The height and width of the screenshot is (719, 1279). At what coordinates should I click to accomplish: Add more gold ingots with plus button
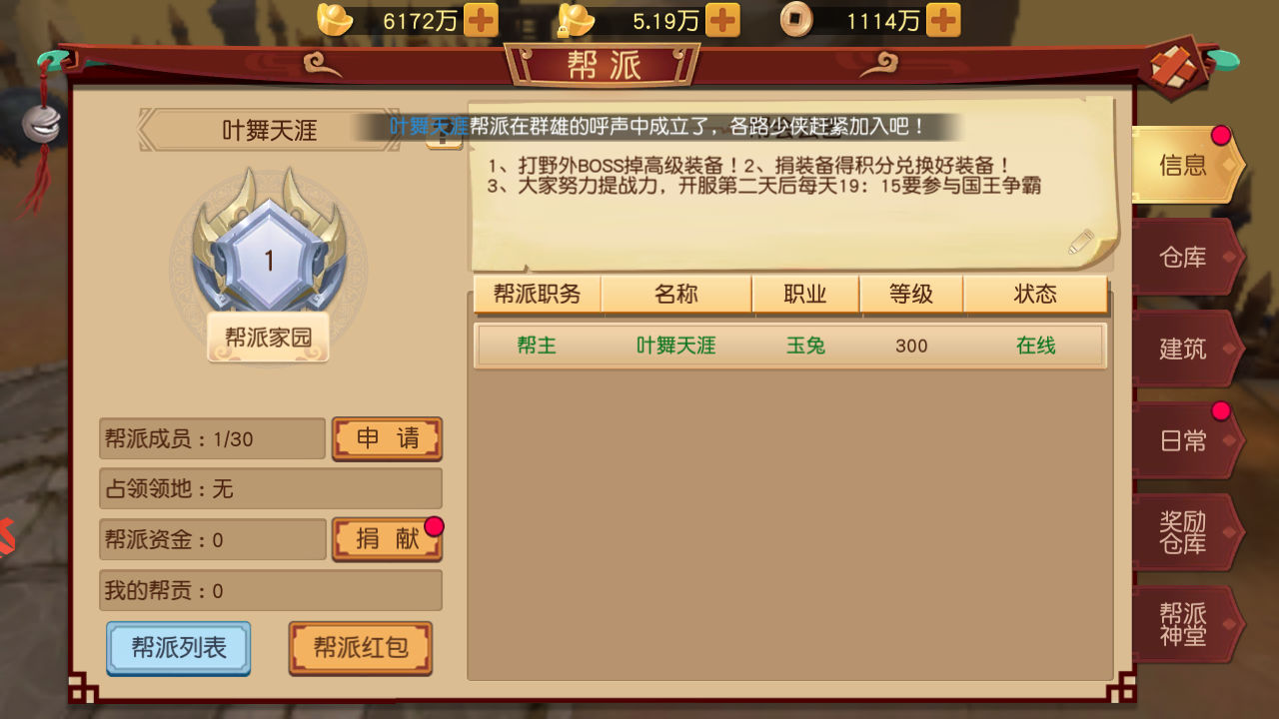[482, 20]
